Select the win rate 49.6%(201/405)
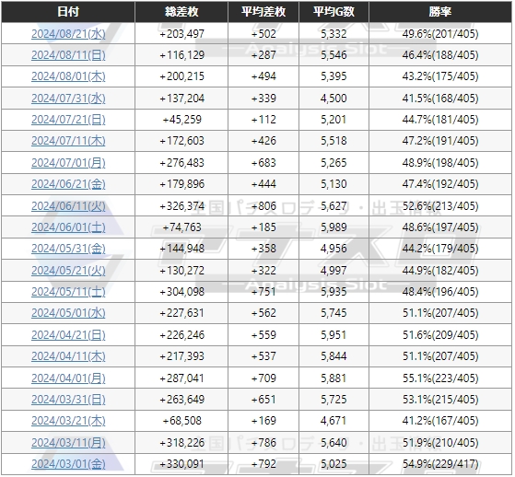 [440, 33]
